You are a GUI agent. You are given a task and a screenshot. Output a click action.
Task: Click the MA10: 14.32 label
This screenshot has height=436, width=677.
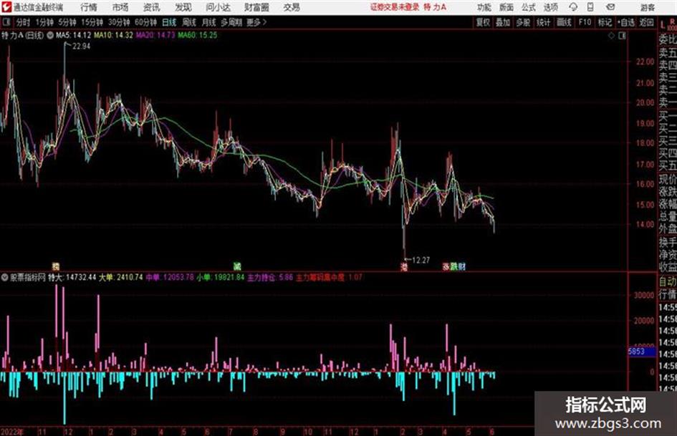tap(114, 35)
